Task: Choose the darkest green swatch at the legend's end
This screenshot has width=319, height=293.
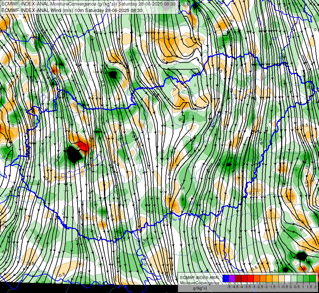Action: click(312, 278)
